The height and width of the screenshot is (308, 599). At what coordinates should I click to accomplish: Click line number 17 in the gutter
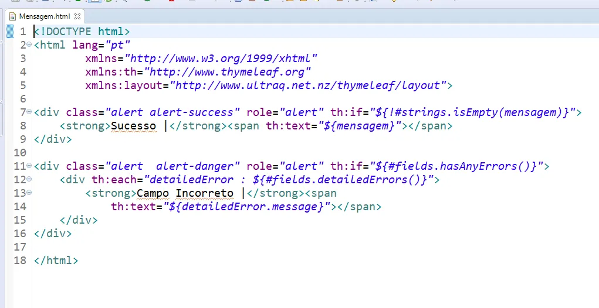coord(20,247)
